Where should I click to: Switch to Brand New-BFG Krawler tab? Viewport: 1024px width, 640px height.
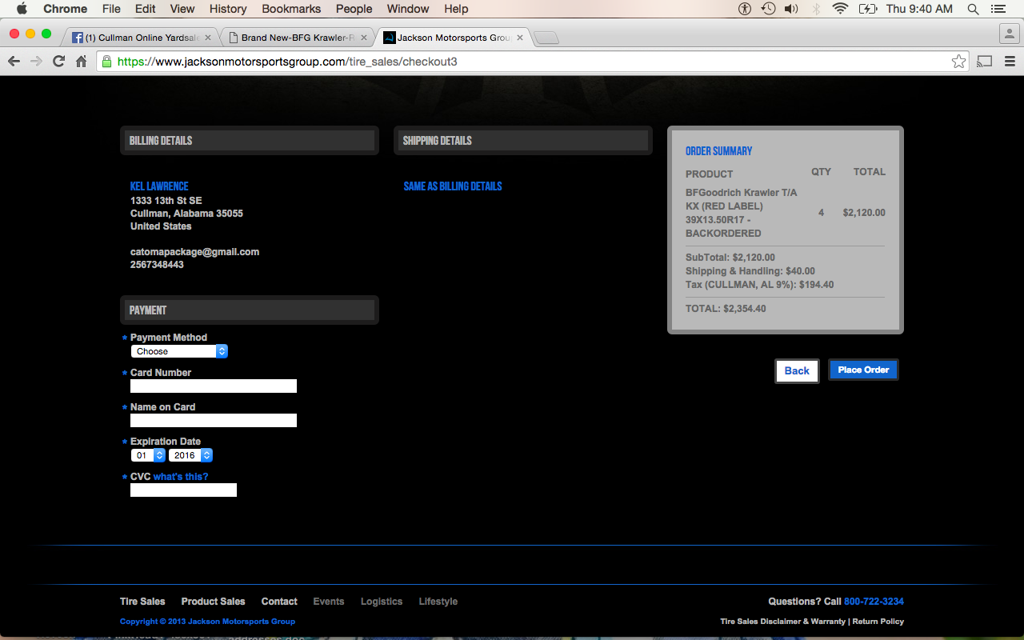296,38
